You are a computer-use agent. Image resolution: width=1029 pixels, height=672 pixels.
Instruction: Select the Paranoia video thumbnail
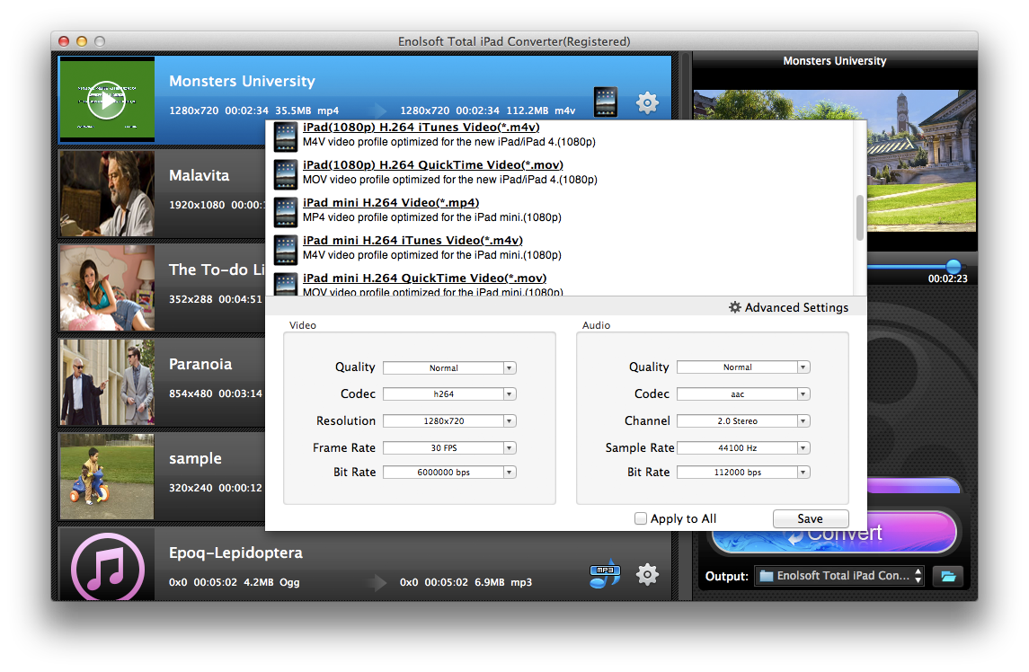coord(107,382)
